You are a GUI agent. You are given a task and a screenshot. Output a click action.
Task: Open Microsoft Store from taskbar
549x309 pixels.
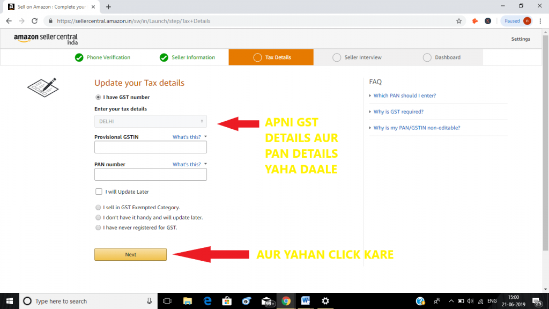tap(227, 301)
